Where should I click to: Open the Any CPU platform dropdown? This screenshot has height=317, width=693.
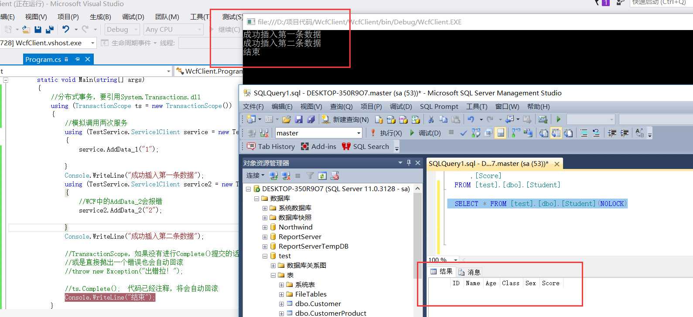(174, 29)
